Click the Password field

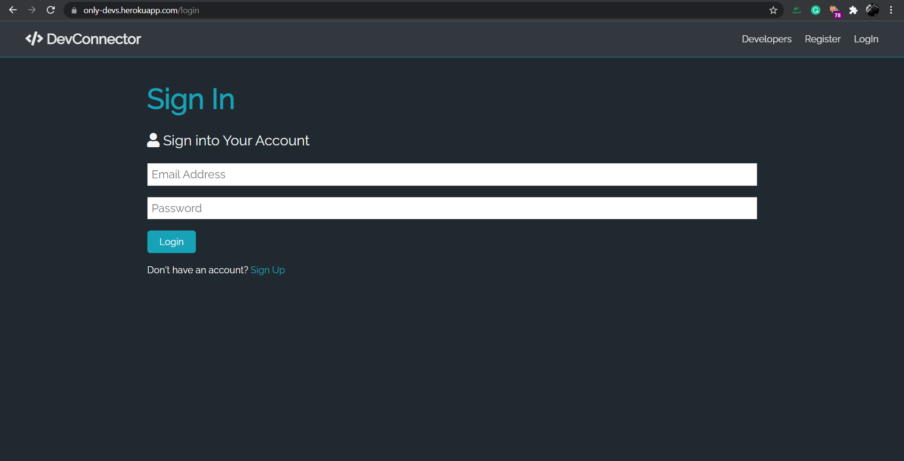[x=452, y=208]
